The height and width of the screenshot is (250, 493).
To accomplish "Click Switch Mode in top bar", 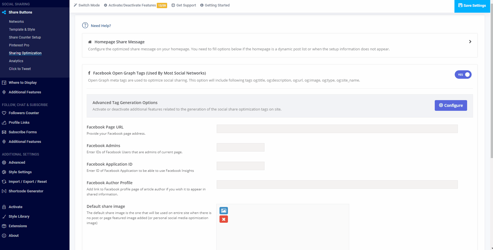I will point(87,5).
